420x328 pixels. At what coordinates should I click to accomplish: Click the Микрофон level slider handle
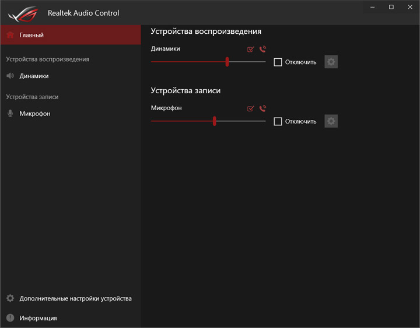pyautogui.click(x=215, y=121)
